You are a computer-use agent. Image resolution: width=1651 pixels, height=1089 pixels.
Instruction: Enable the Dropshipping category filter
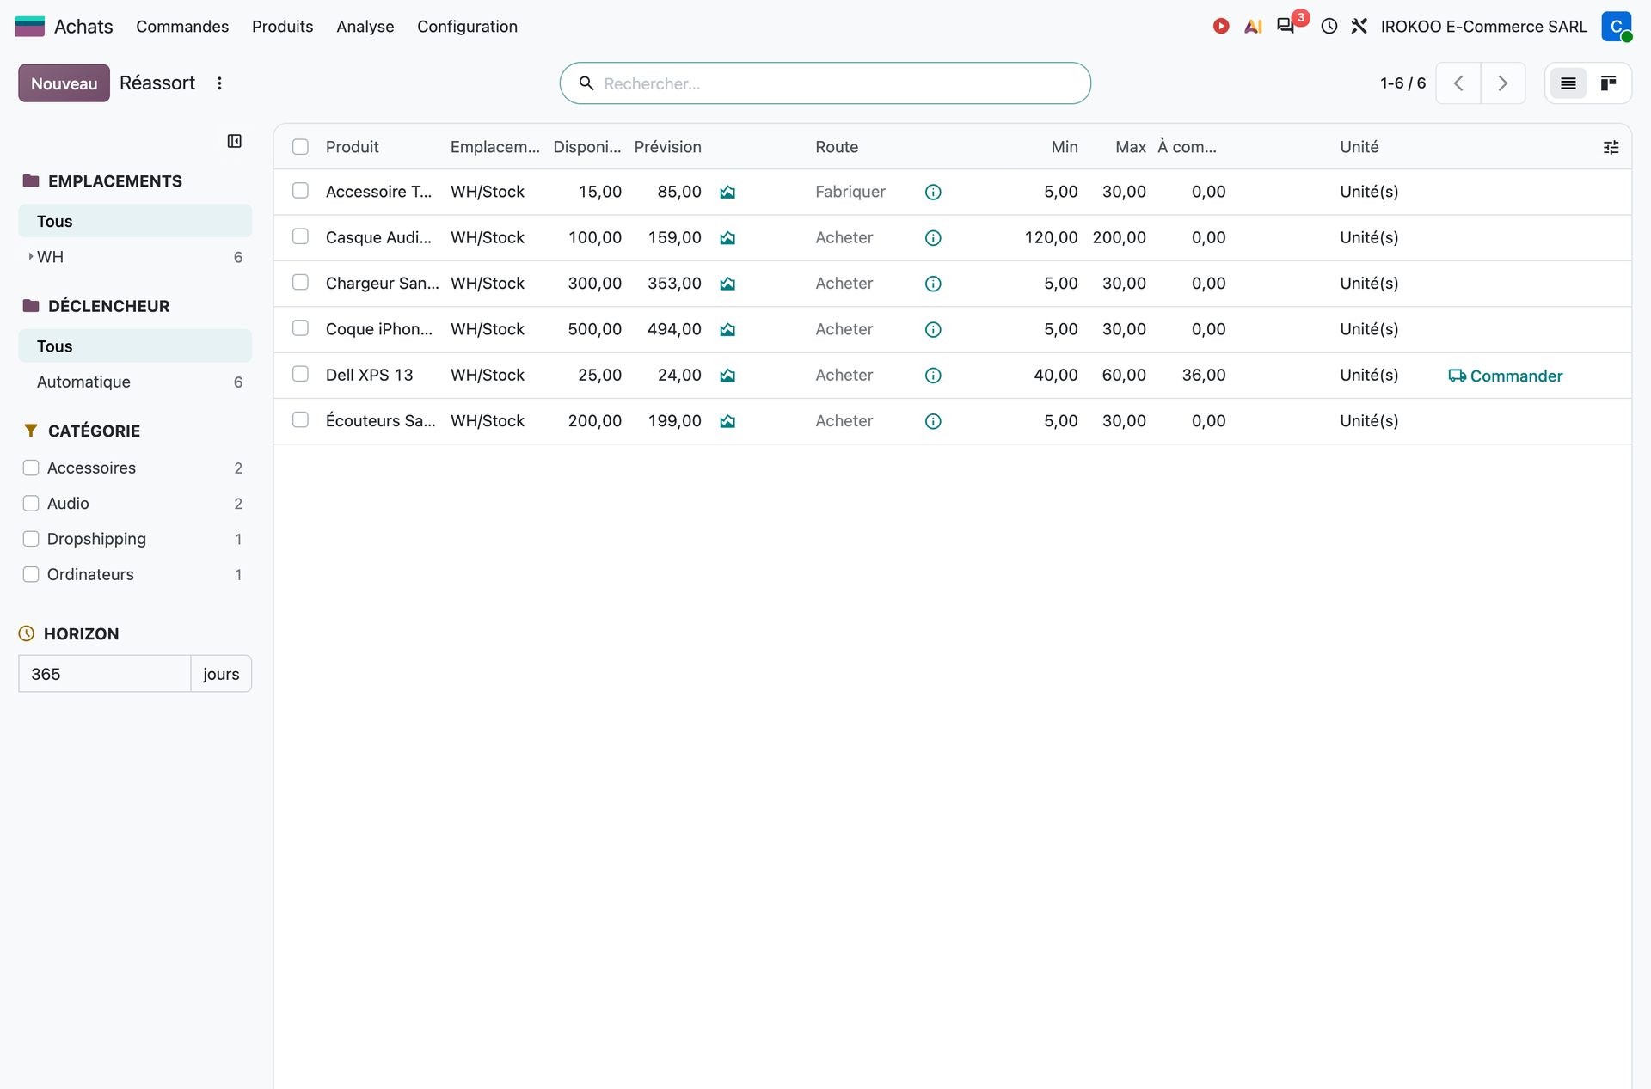click(x=31, y=539)
